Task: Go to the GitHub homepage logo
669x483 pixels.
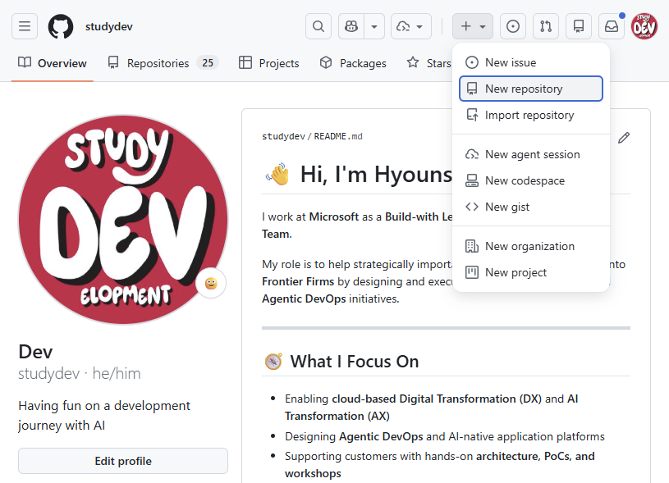Action: [x=61, y=26]
